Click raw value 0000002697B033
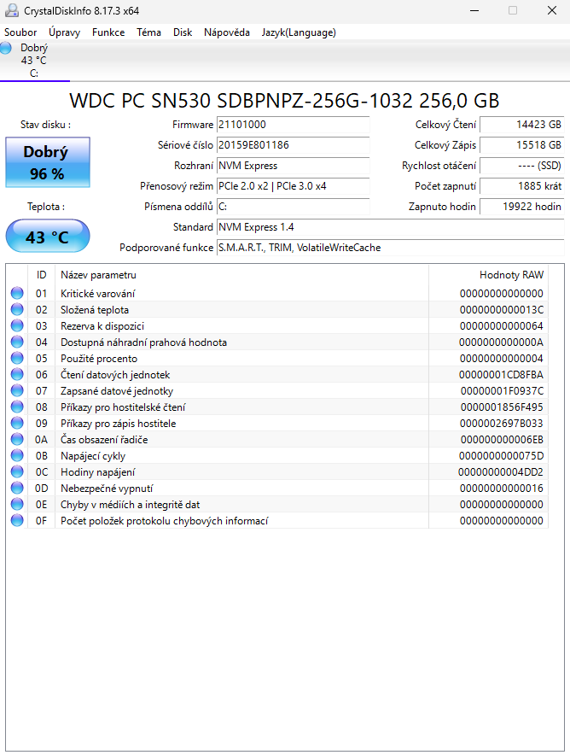Viewport: 570px width, 755px height. [501, 424]
